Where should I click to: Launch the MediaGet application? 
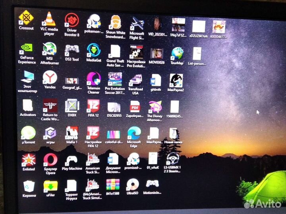click(94, 51)
